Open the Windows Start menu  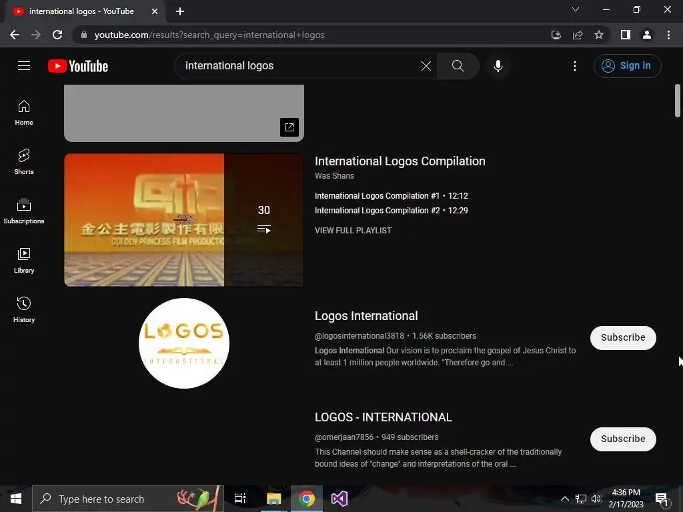[16, 499]
